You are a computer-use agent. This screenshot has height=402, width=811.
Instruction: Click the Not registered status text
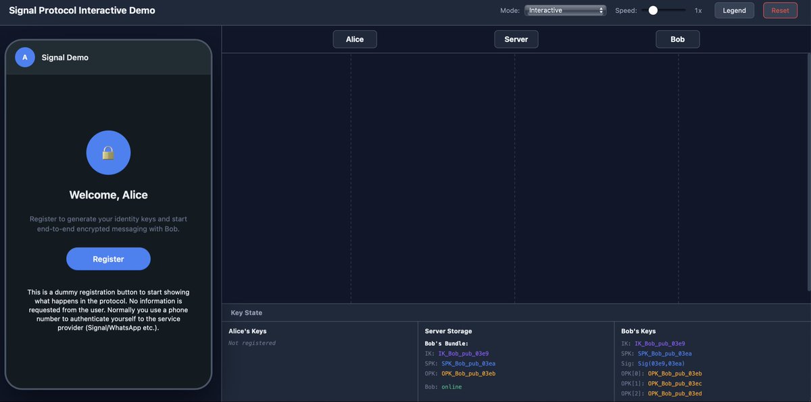pos(252,343)
